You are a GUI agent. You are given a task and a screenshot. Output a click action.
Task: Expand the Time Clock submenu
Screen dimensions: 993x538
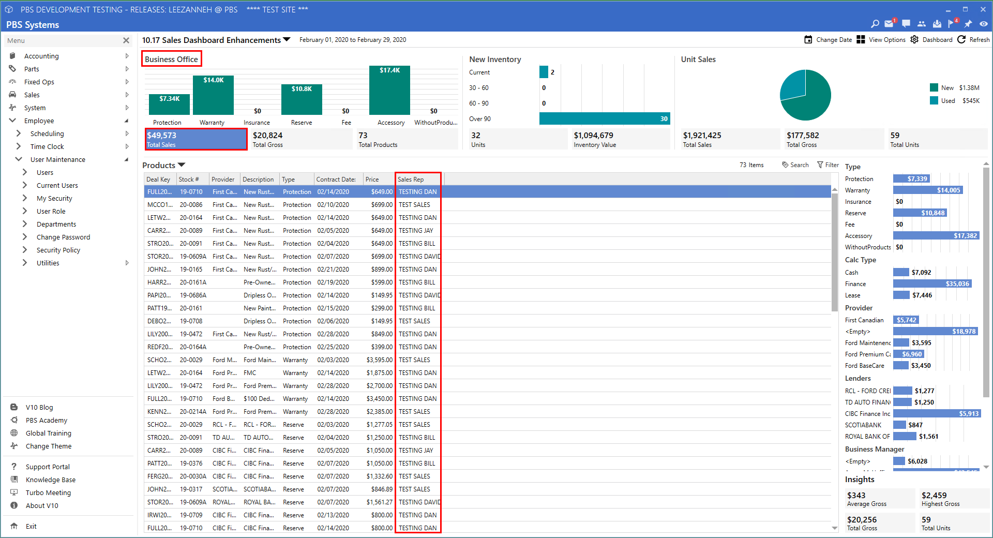(19, 146)
